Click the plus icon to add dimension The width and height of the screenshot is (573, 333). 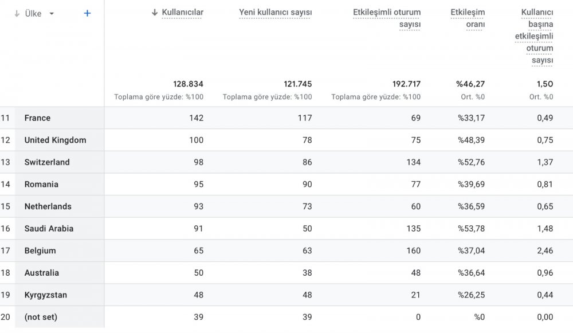click(x=87, y=14)
